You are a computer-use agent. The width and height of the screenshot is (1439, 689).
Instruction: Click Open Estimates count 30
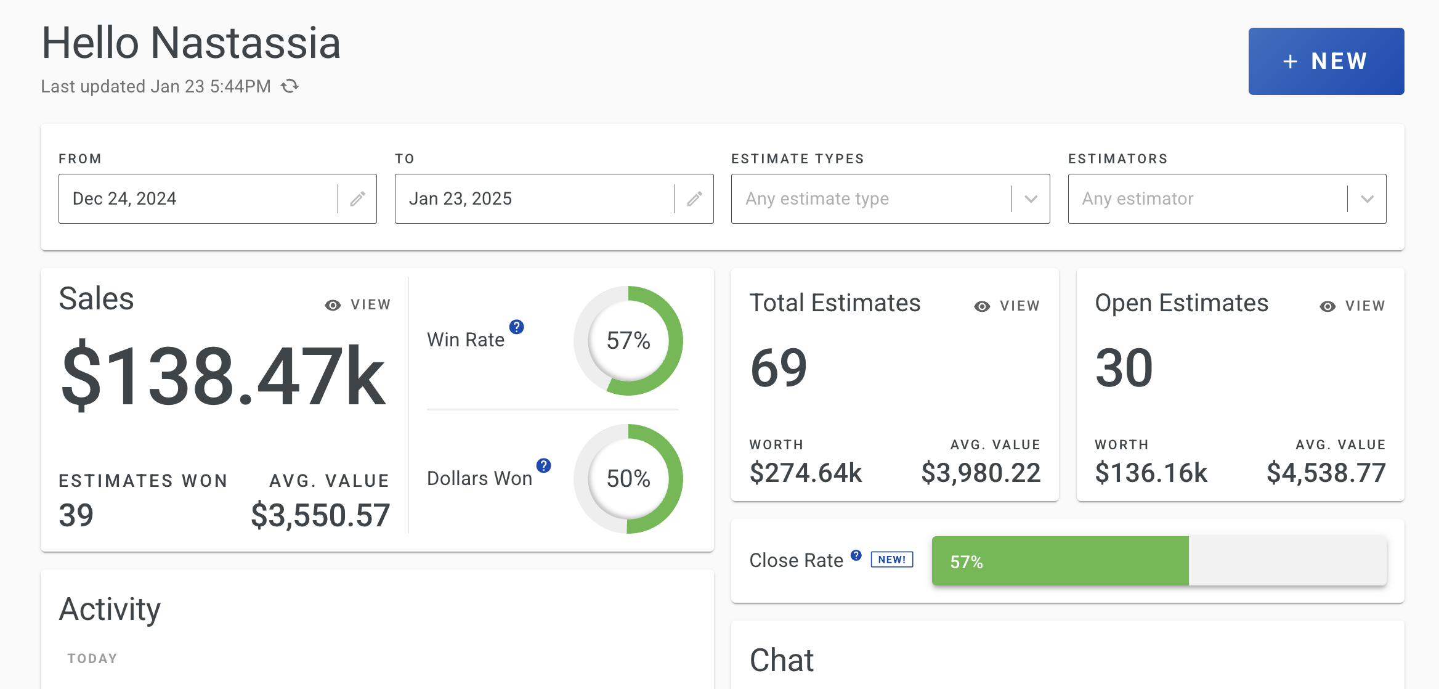point(1124,368)
